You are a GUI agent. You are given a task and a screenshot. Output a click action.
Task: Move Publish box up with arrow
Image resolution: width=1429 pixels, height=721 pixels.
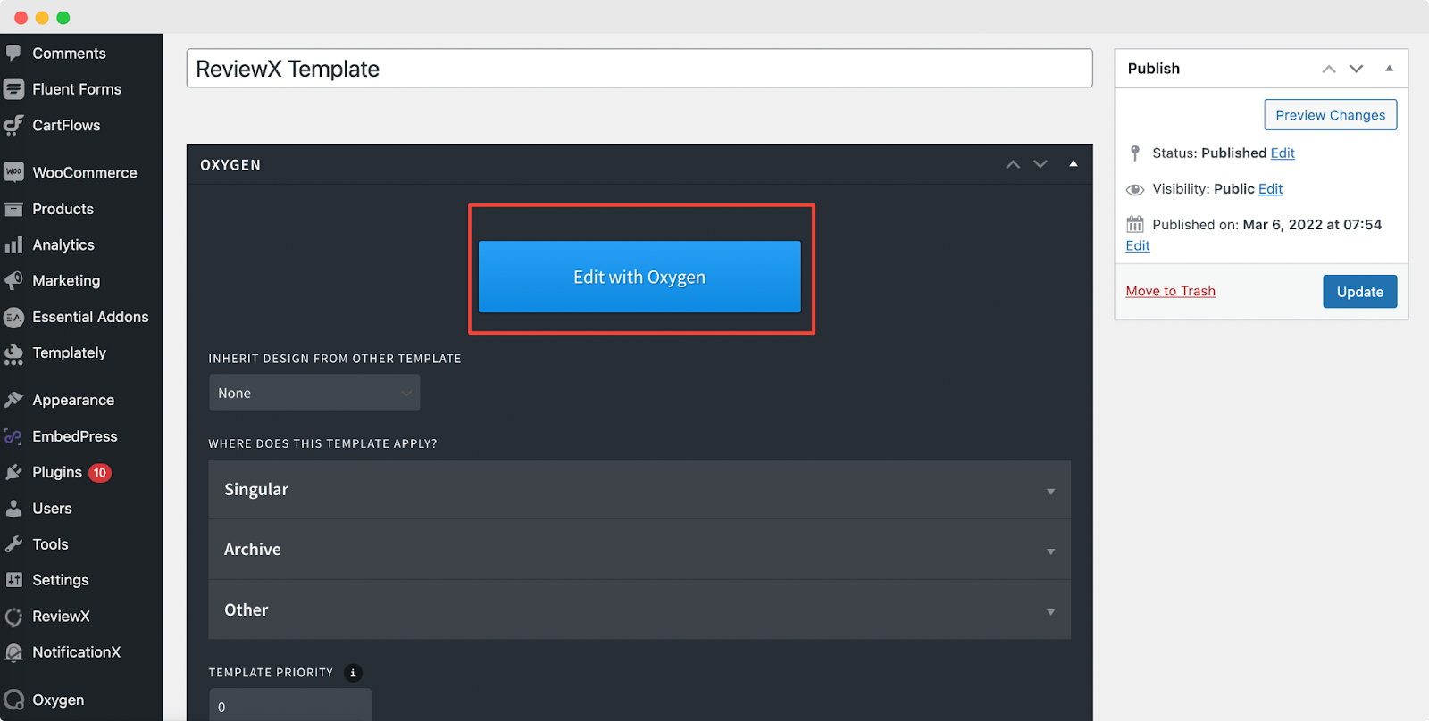[1329, 69]
